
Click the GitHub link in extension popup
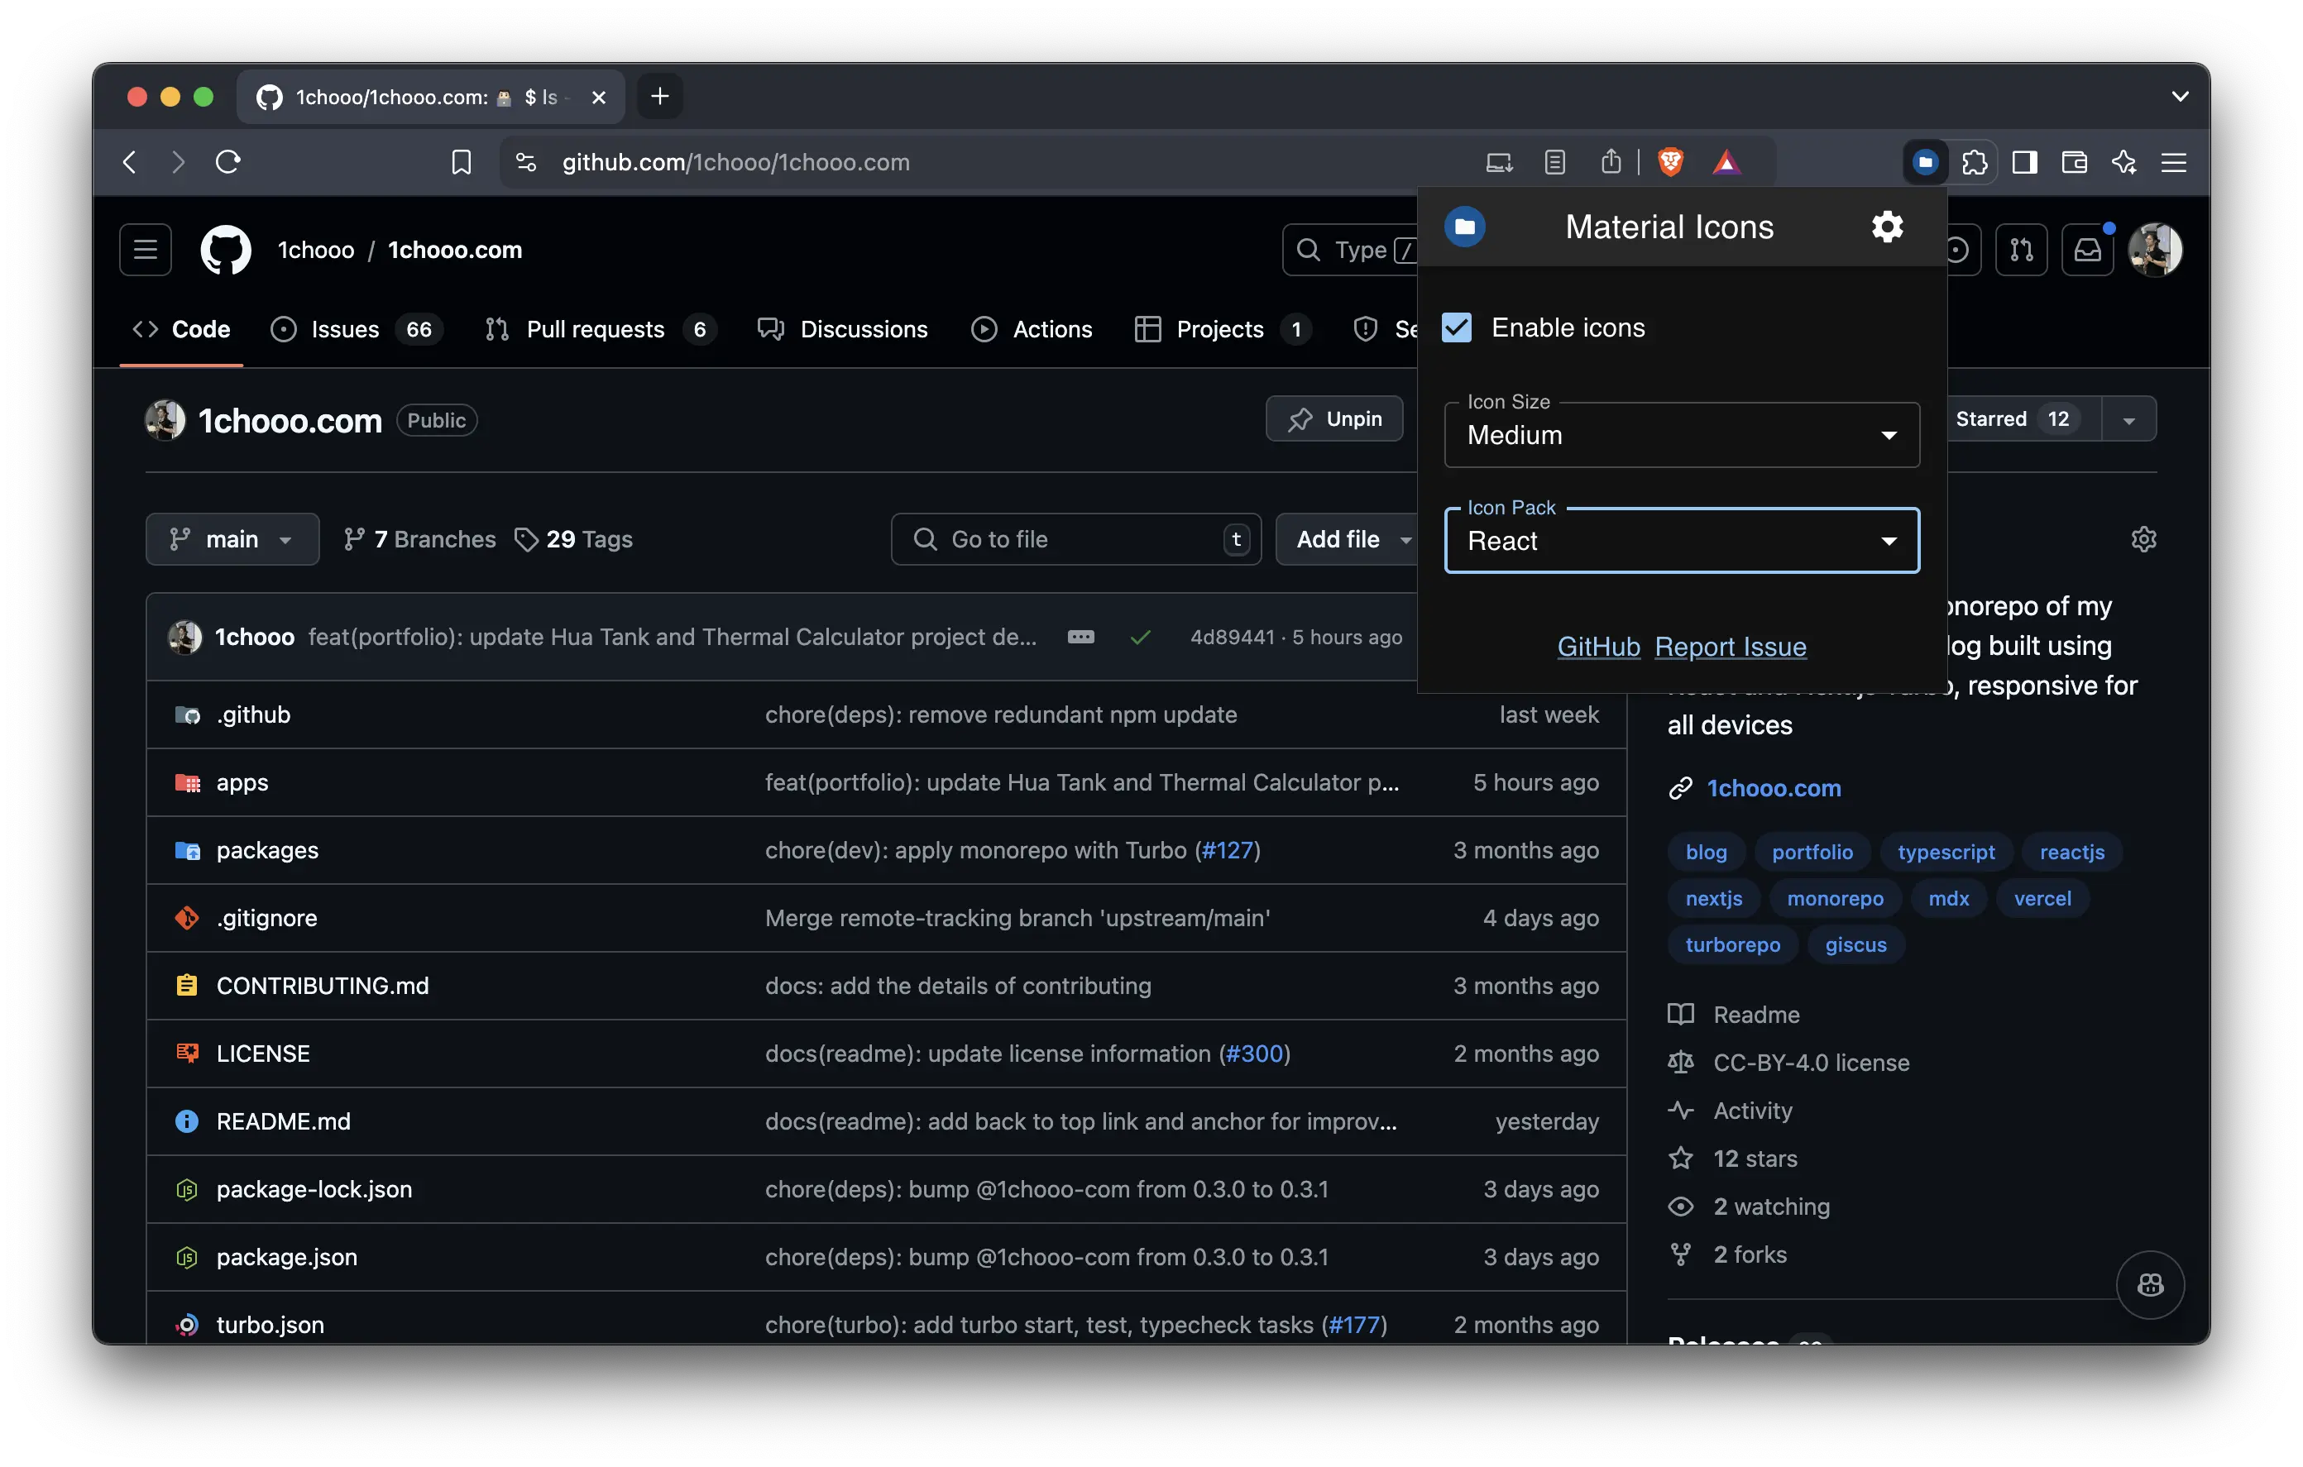[x=1598, y=647]
